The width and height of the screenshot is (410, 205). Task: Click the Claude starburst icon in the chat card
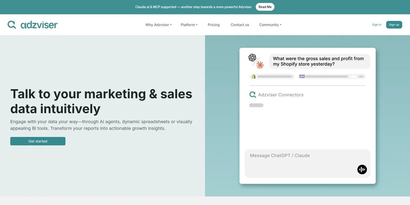pyautogui.click(x=260, y=65)
